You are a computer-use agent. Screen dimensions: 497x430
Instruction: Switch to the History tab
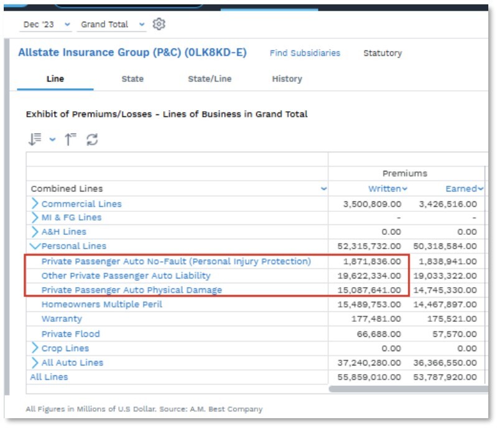click(287, 79)
